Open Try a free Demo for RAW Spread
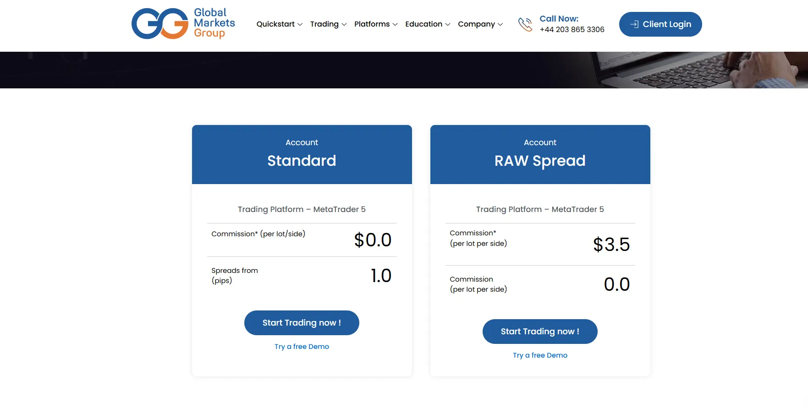 540,355
